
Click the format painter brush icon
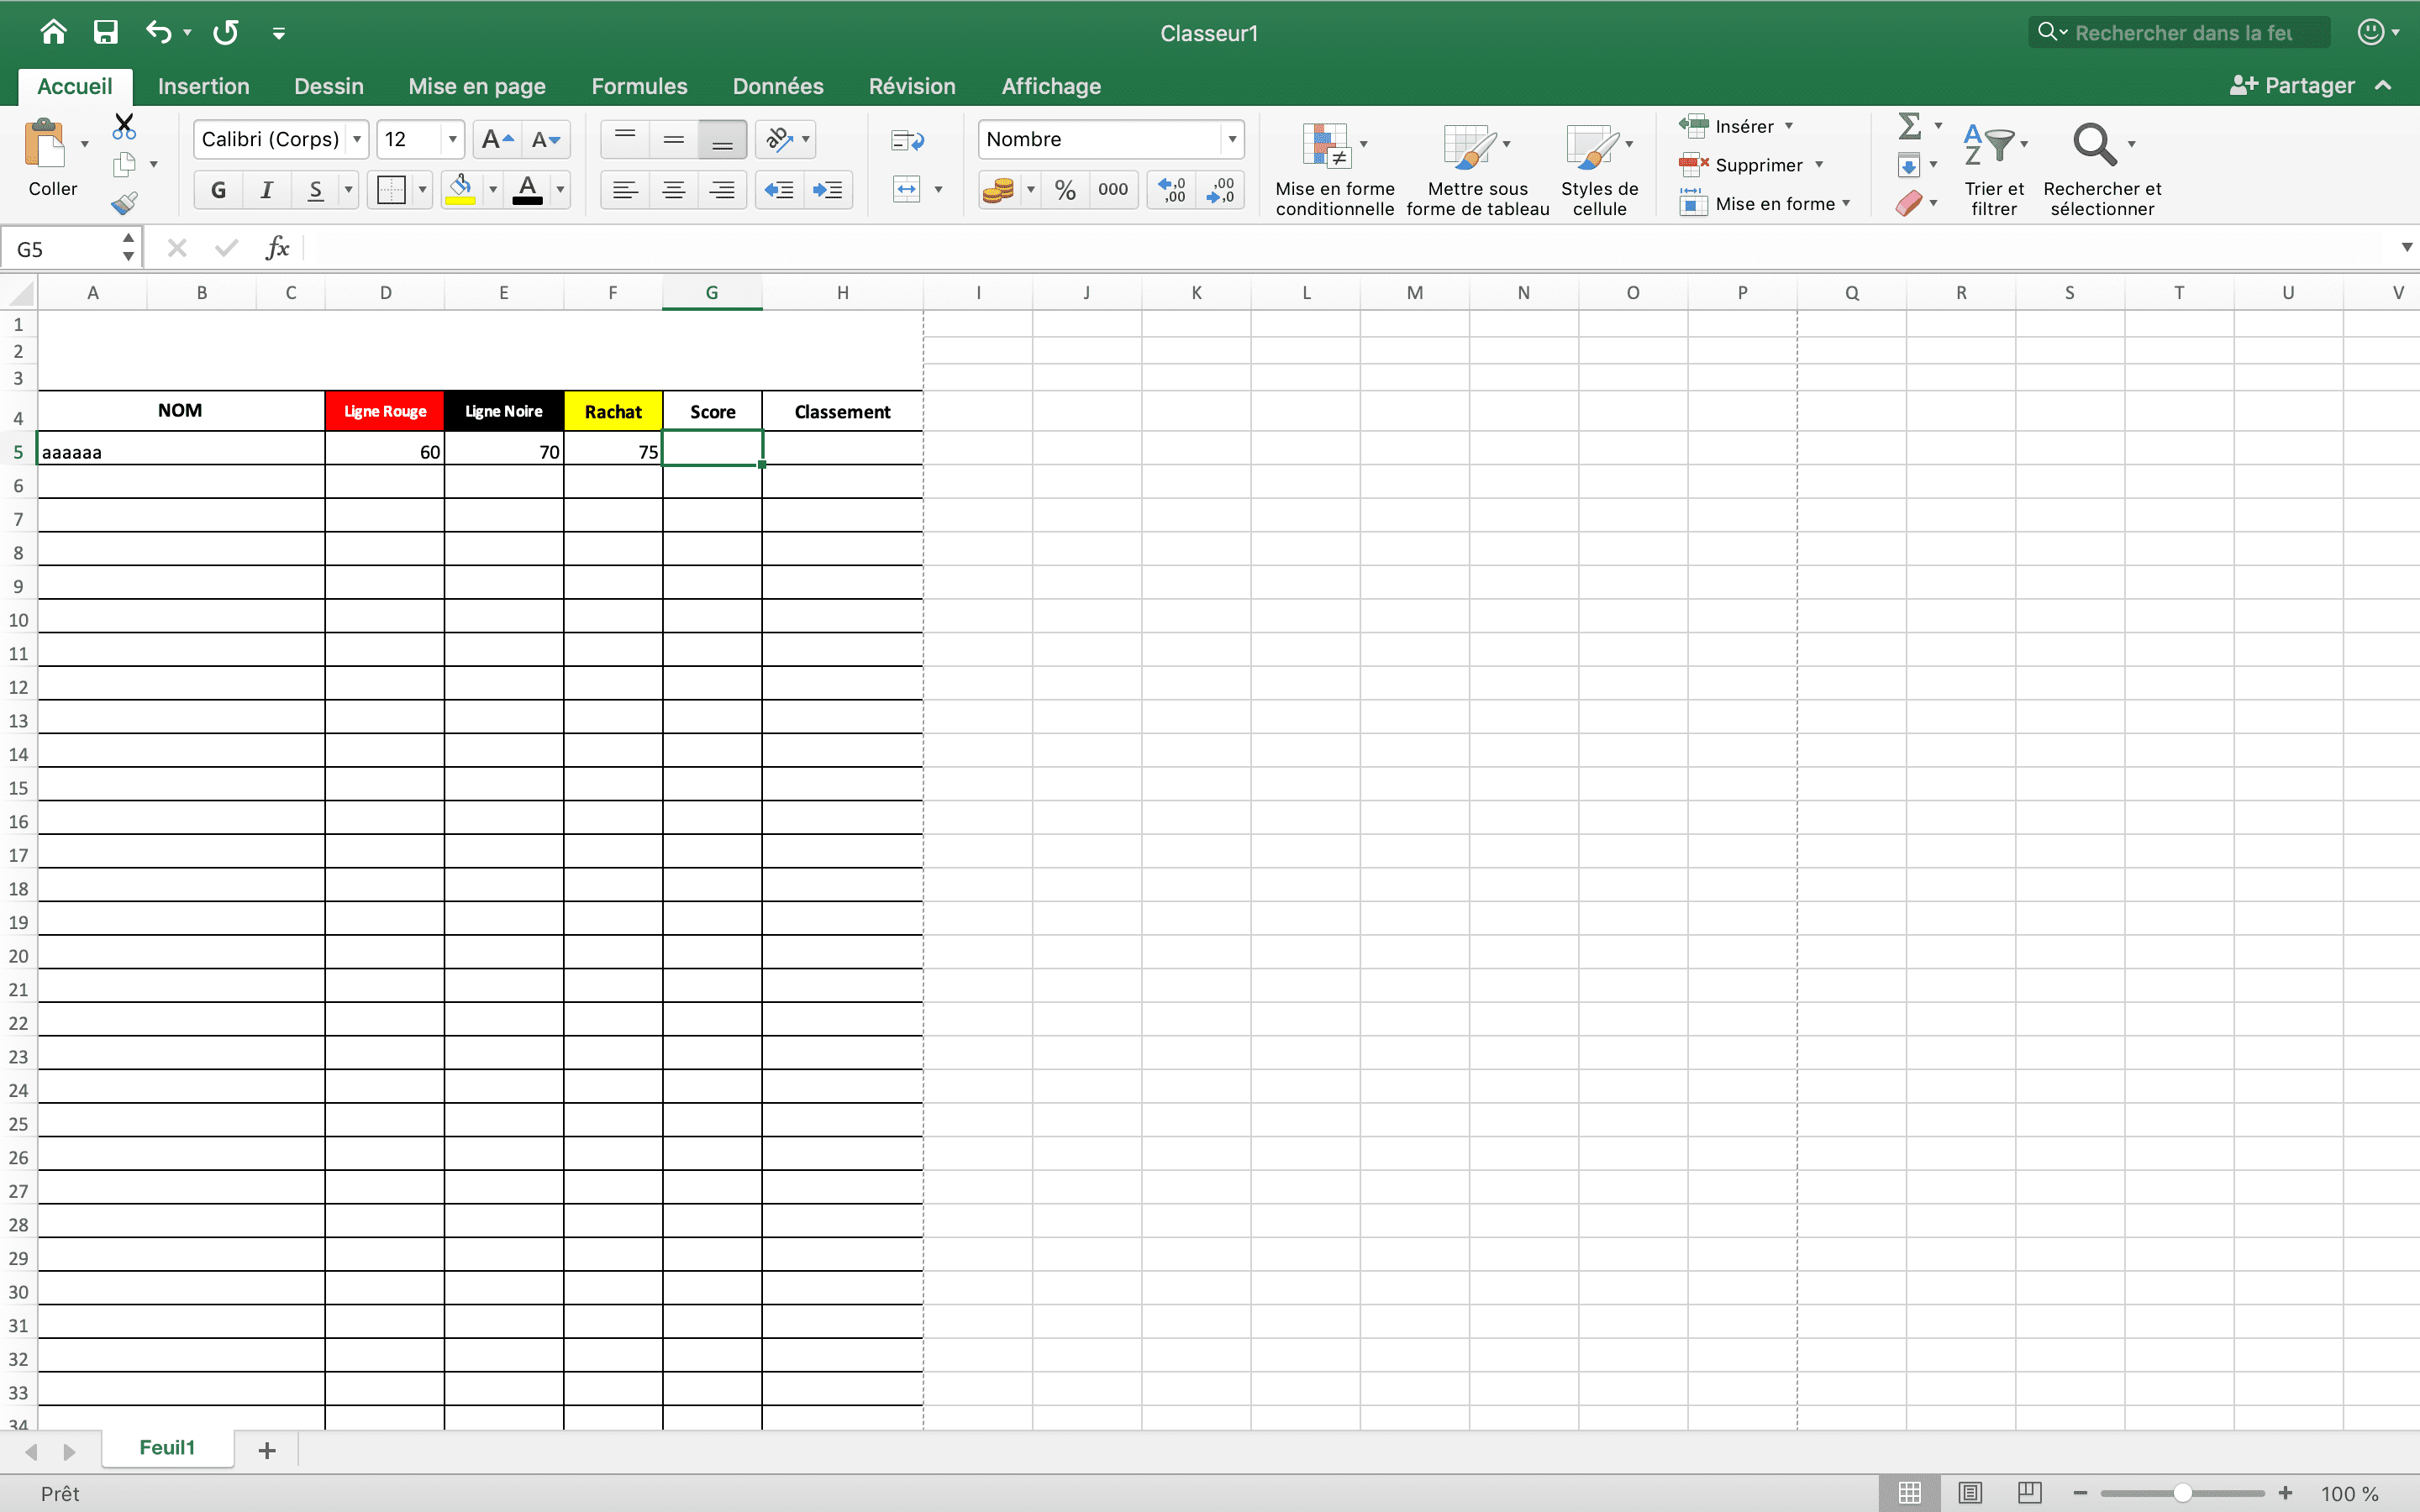pyautogui.click(x=124, y=204)
